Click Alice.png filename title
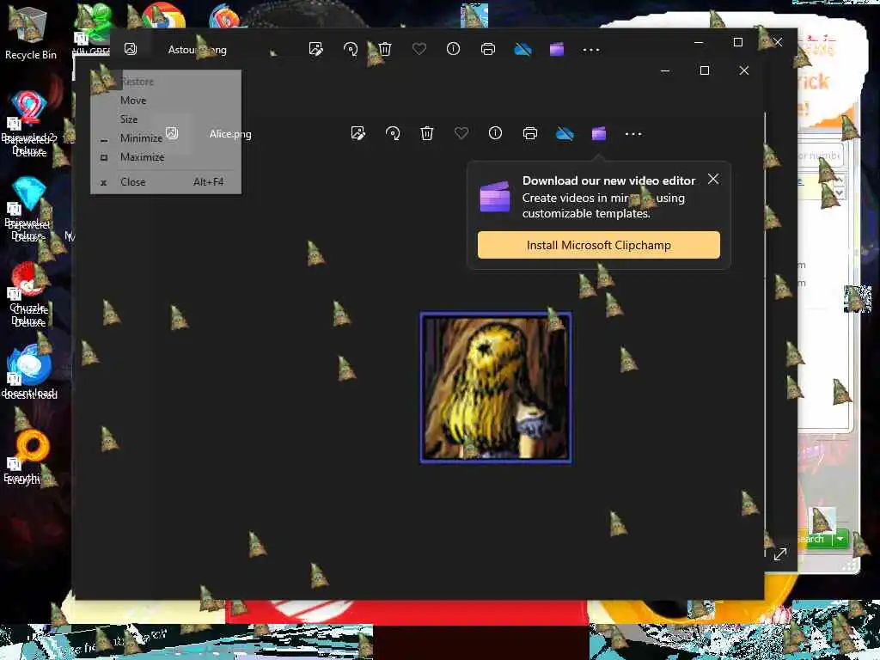Viewport: 880px width, 660px height. [230, 133]
